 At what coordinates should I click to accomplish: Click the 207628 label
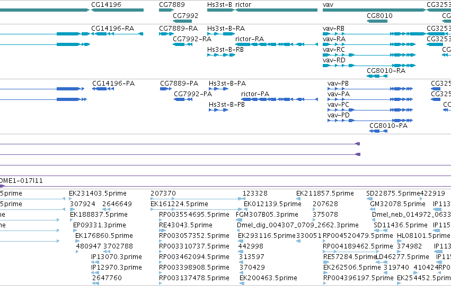coord(325,204)
